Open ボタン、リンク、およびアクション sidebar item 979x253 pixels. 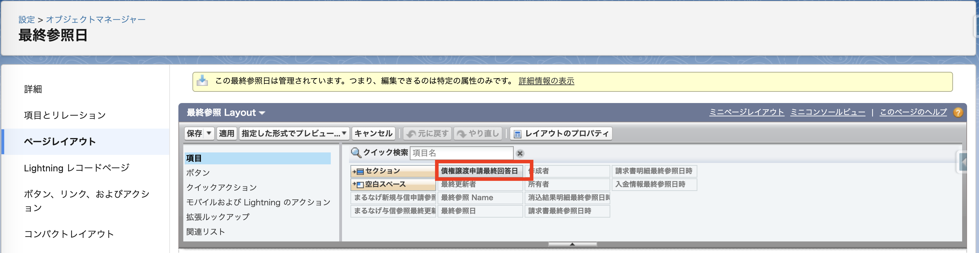coord(87,201)
